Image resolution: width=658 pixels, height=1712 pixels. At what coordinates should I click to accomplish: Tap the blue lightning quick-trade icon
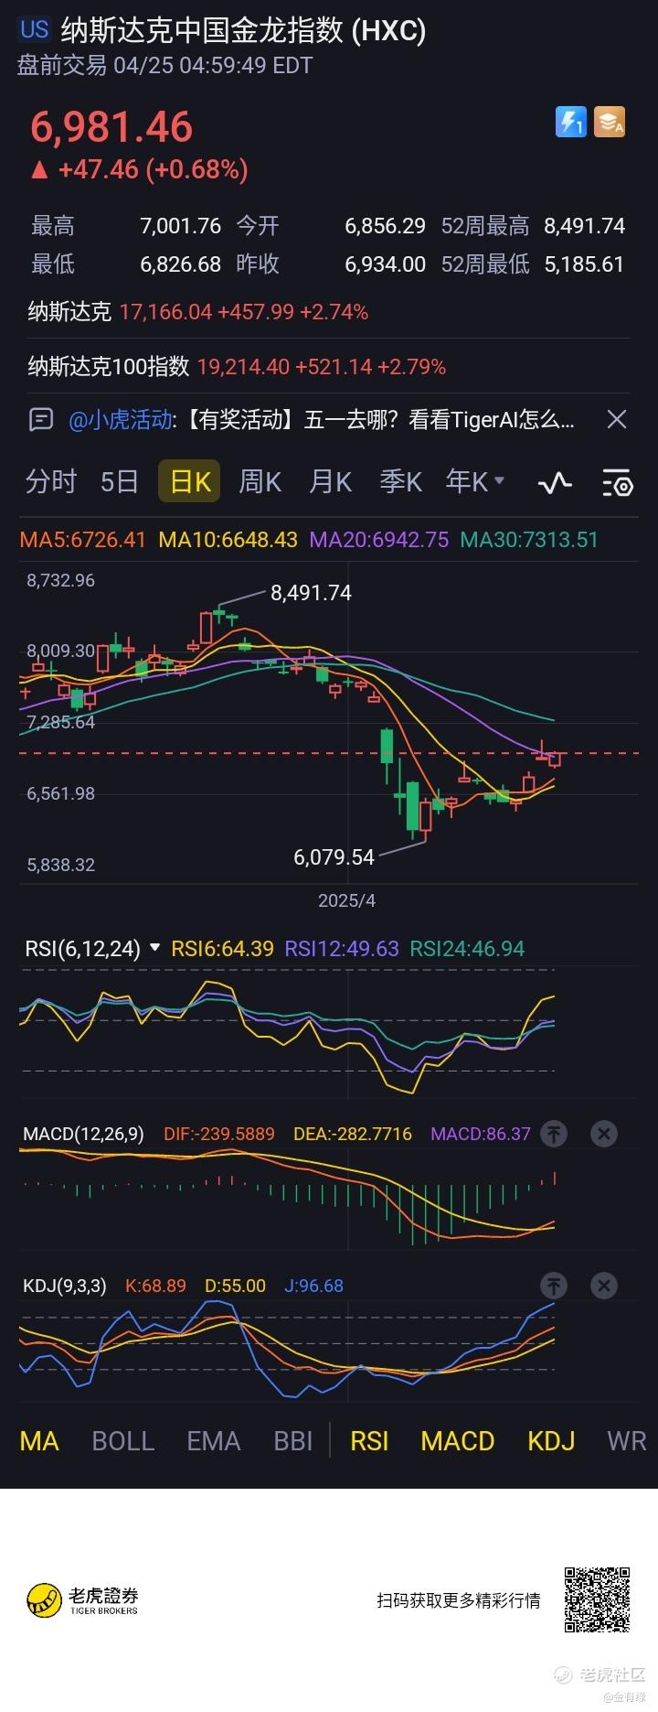[571, 122]
